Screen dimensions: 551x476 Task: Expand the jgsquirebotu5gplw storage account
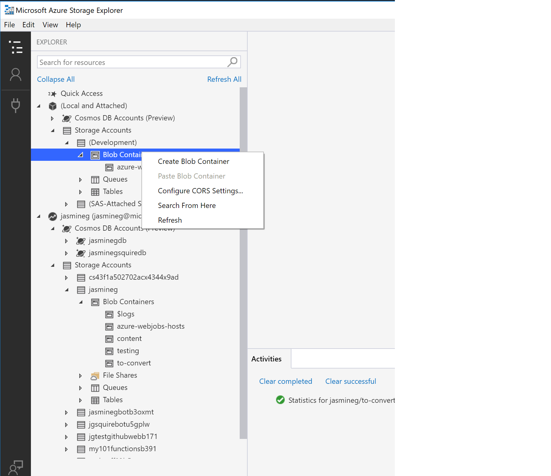(x=66, y=425)
